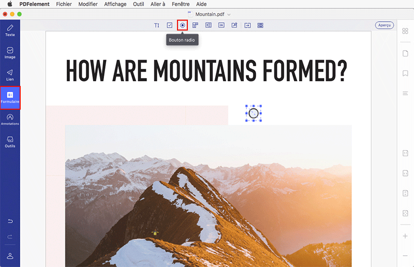Click the Aperçu preview button
The image size is (414, 267).
coord(385,25)
